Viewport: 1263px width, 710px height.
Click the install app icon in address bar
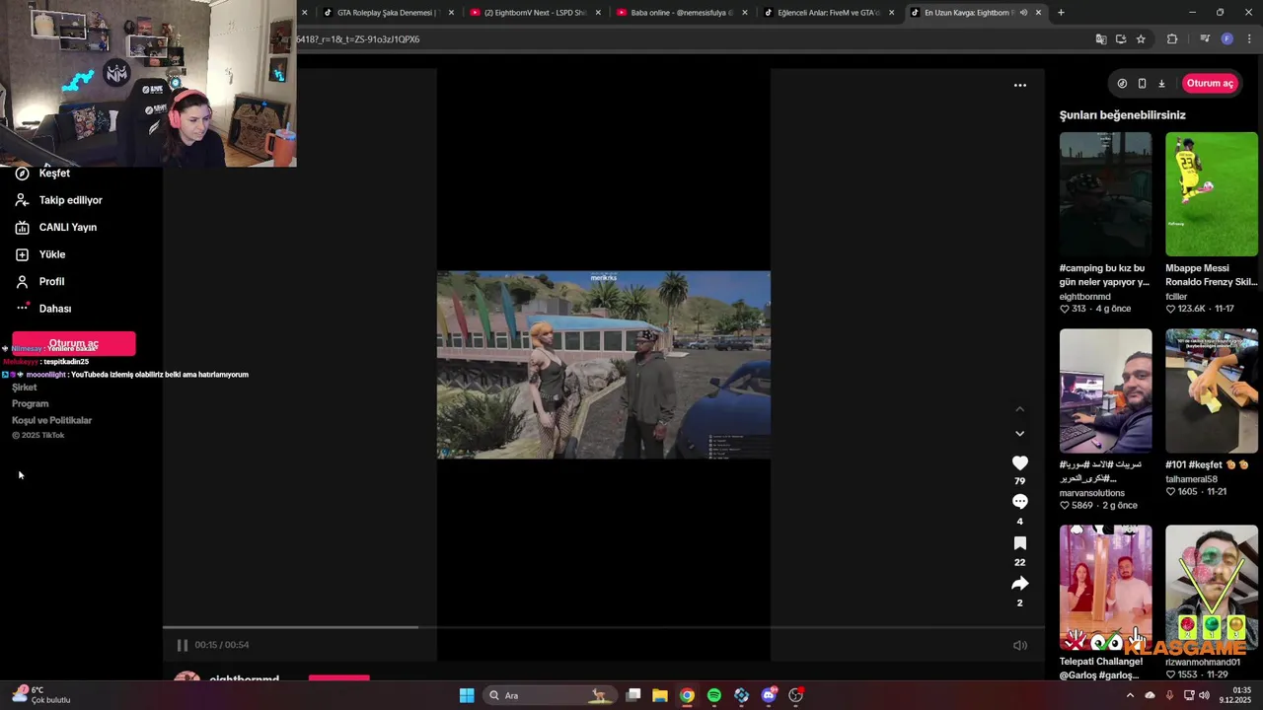1121,39
